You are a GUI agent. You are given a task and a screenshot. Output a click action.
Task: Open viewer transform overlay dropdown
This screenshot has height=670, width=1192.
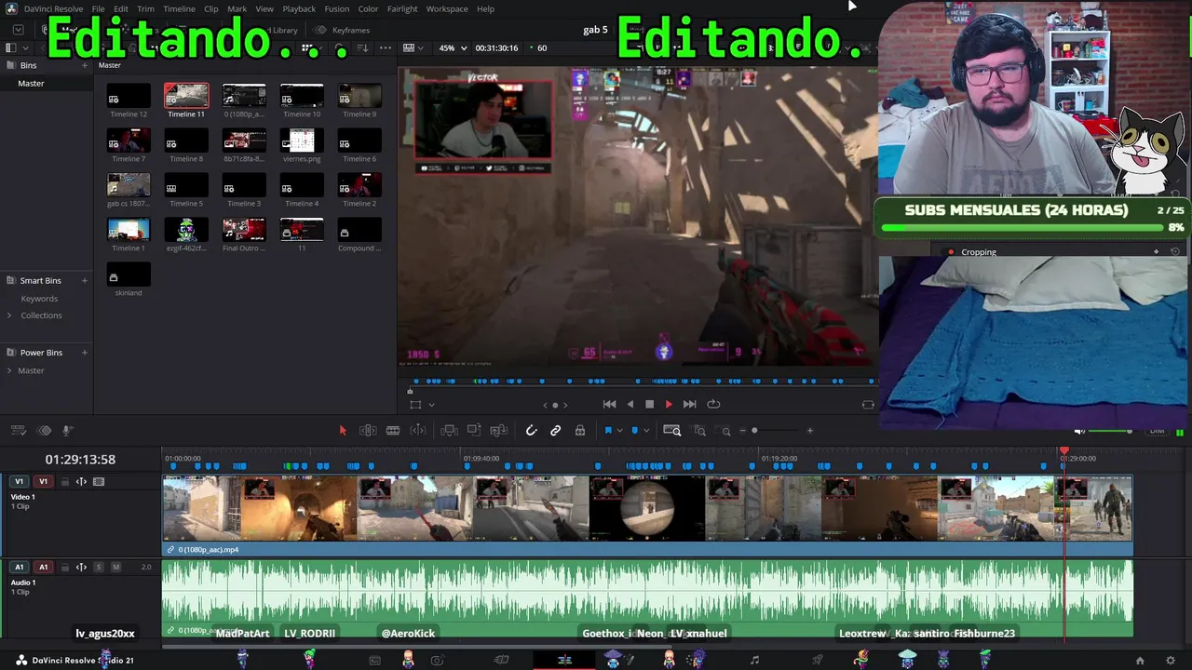click(431, 405)
